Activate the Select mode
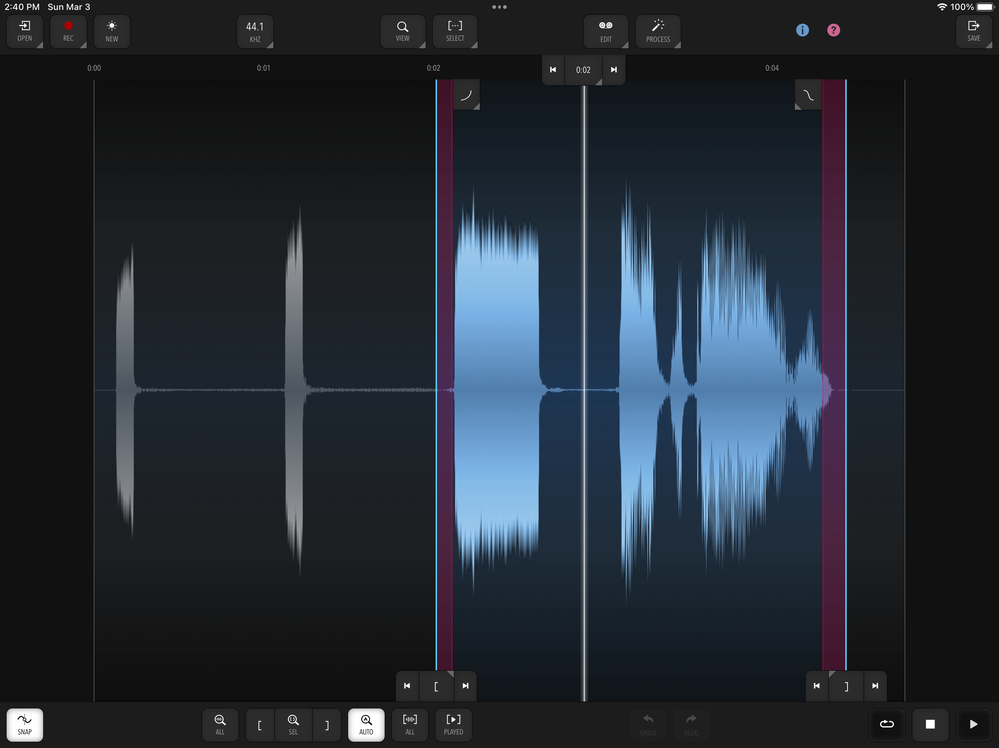This screenshot has width=999, height=748. point(455,31)
